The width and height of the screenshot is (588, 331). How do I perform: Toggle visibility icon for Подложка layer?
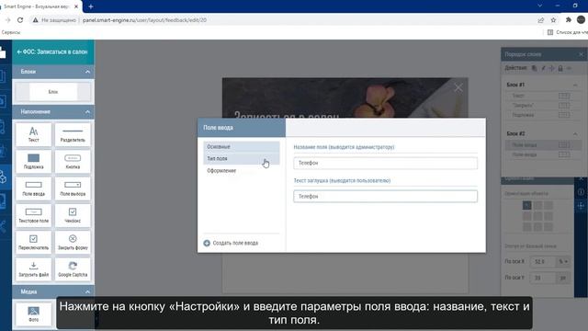564,115
